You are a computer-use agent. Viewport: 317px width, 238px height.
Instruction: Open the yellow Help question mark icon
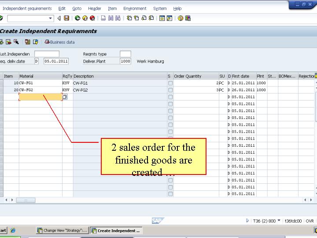(181, 18)
